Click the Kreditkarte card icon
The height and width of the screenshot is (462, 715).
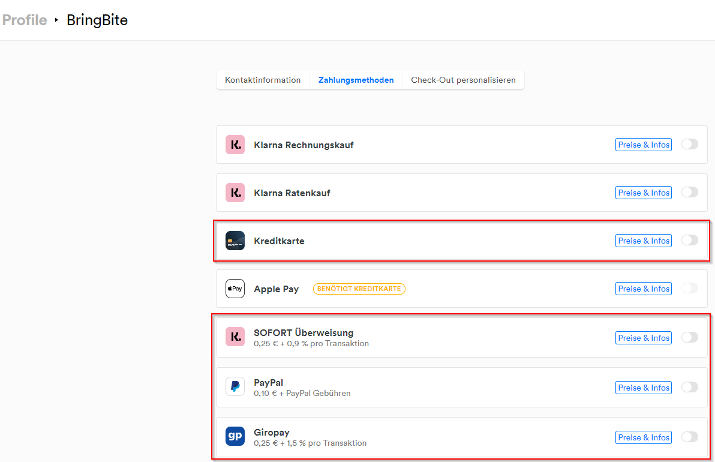[235, 241]
